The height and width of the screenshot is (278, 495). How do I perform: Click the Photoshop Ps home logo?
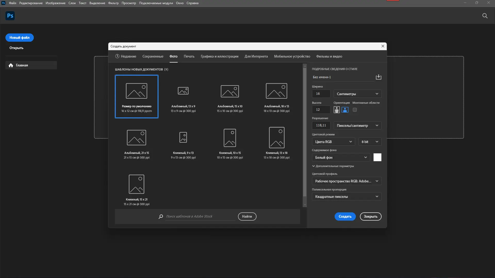10,16
